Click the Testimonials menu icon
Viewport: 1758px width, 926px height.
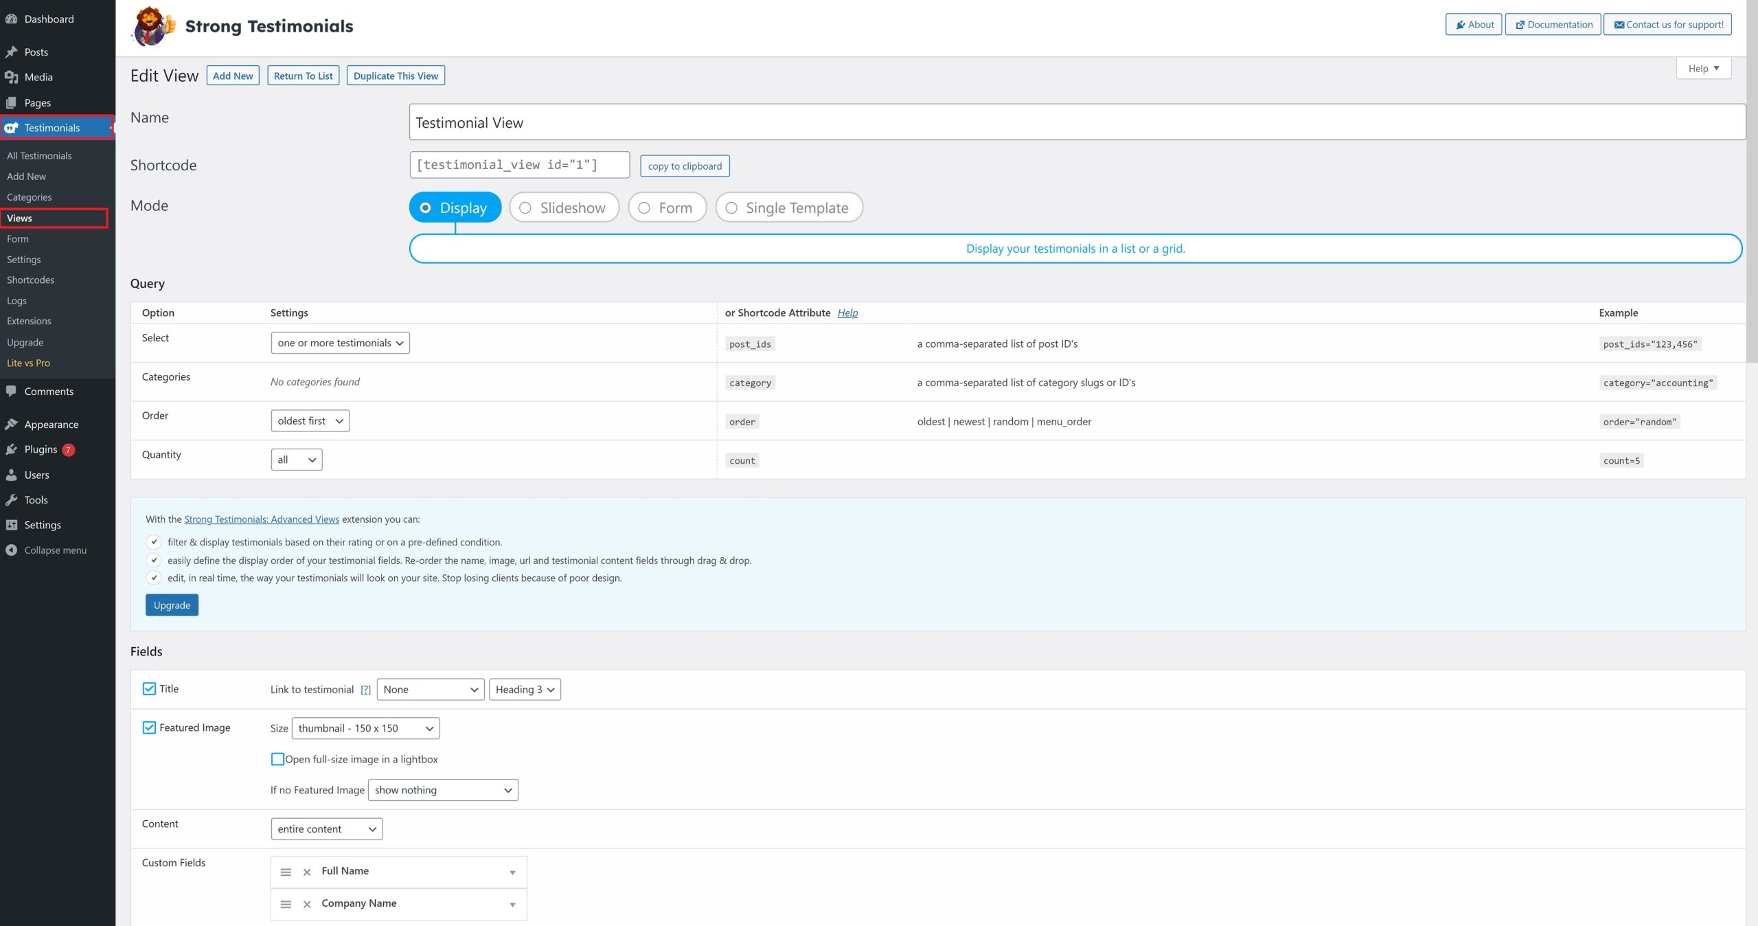point(12,128)
